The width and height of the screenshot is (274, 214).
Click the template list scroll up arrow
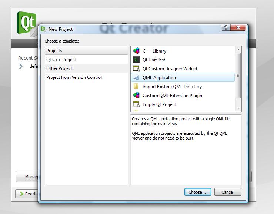pyautogui.click(x=238, y=50)
